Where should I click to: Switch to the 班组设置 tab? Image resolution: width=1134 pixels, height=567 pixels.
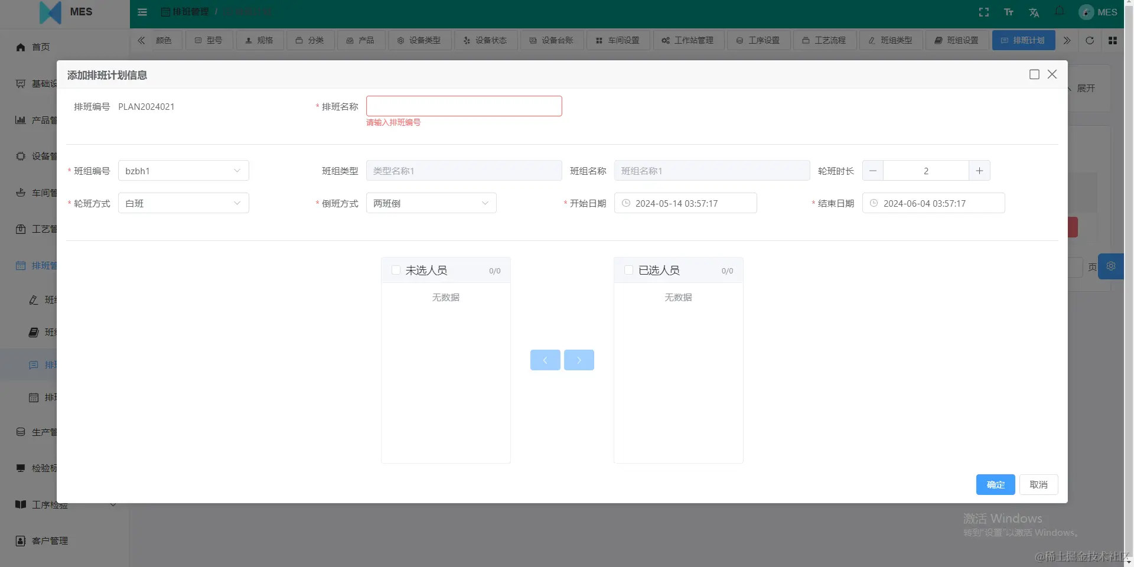[x=957, y=40]
